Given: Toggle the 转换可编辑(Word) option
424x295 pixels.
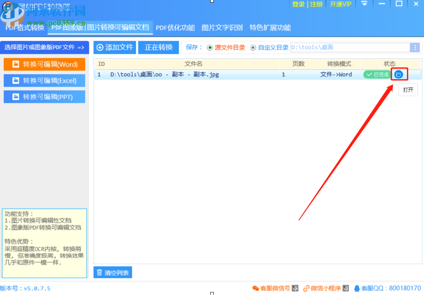Looking at the screenshot, I should point(44,64).
